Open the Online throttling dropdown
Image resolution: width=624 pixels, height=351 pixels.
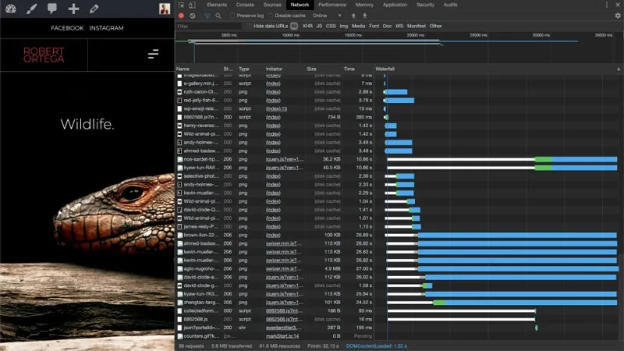(327, 15)
